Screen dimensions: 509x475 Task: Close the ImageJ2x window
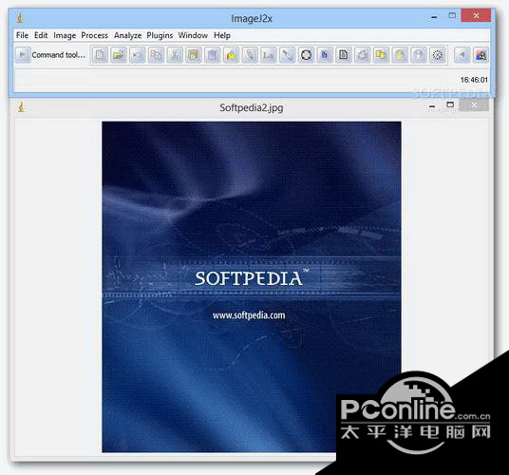[476, 15]
